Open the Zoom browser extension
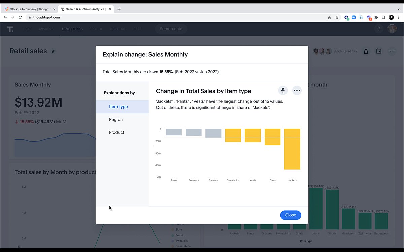The height and width of the screenshot is (252, 404). [x=354, y=17]
